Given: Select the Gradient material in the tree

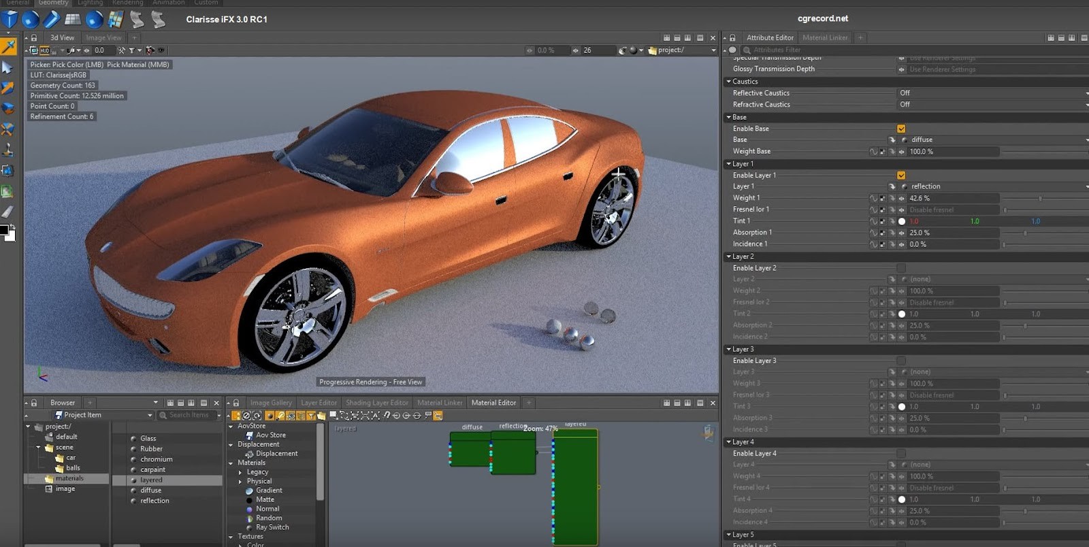Looking at the screenshot, I should (x=269, y=491).
